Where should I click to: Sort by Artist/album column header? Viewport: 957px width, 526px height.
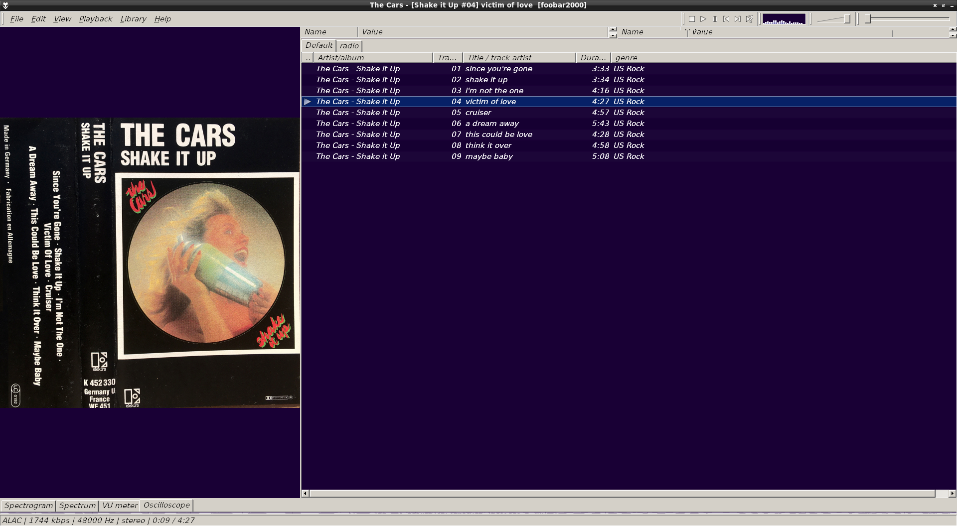[373, 58]
